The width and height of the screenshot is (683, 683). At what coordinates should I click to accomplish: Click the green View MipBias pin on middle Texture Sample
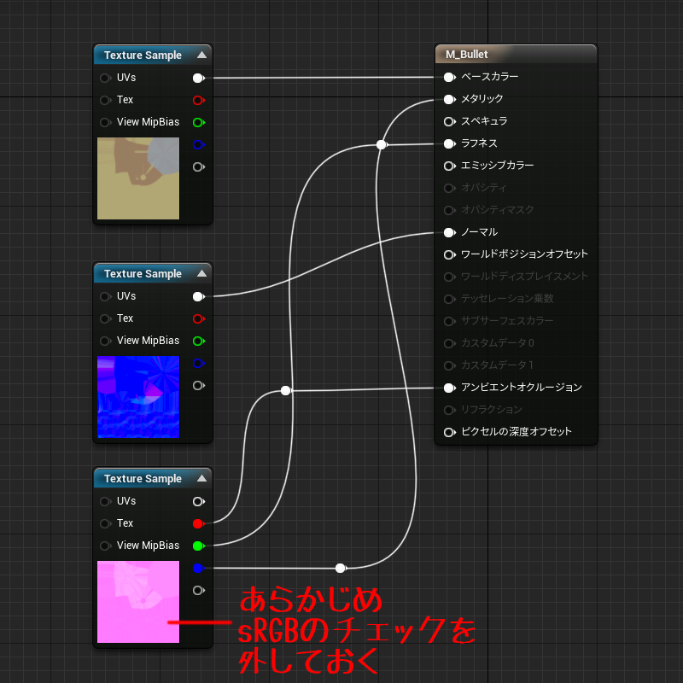pos(197,341)
